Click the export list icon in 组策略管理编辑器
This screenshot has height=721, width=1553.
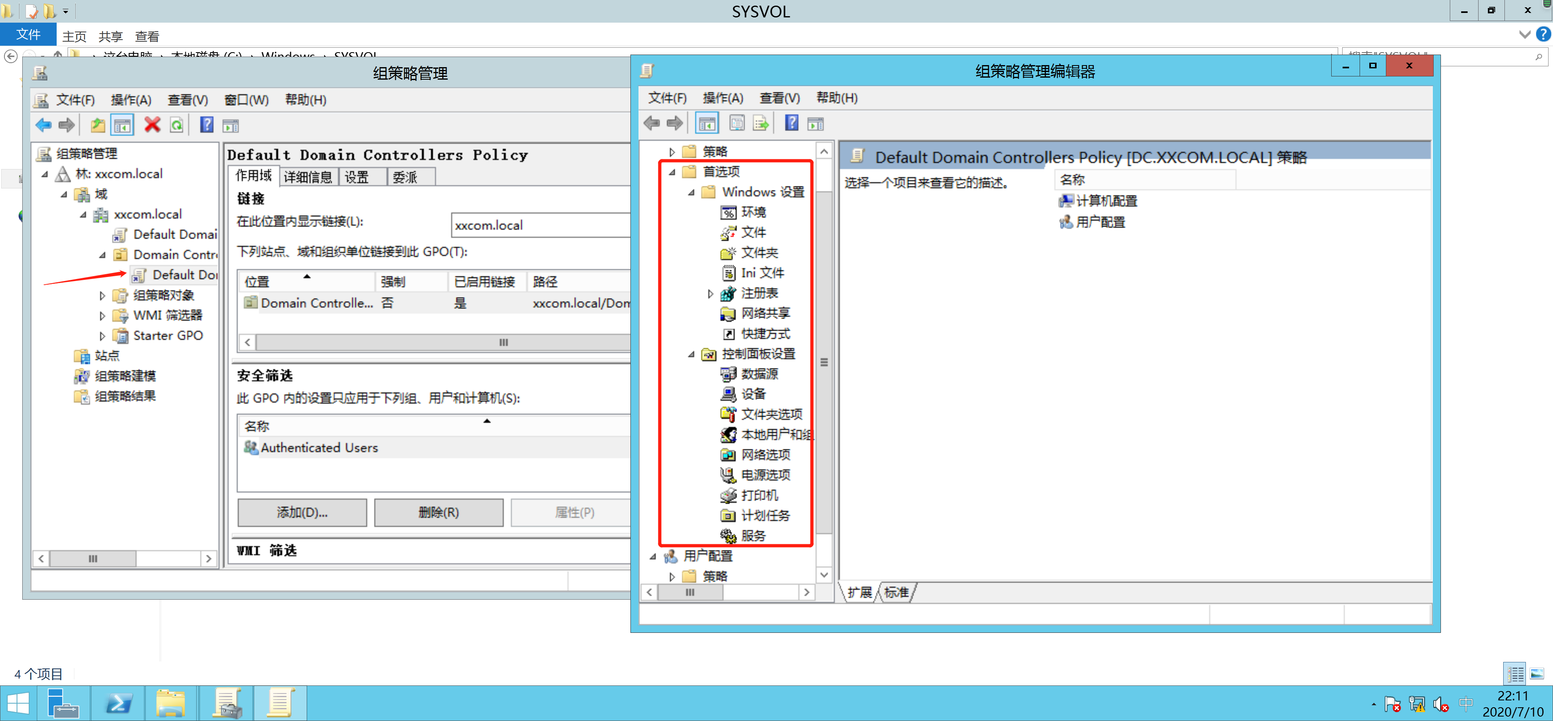pyautogui.click(x=761, y=123)
